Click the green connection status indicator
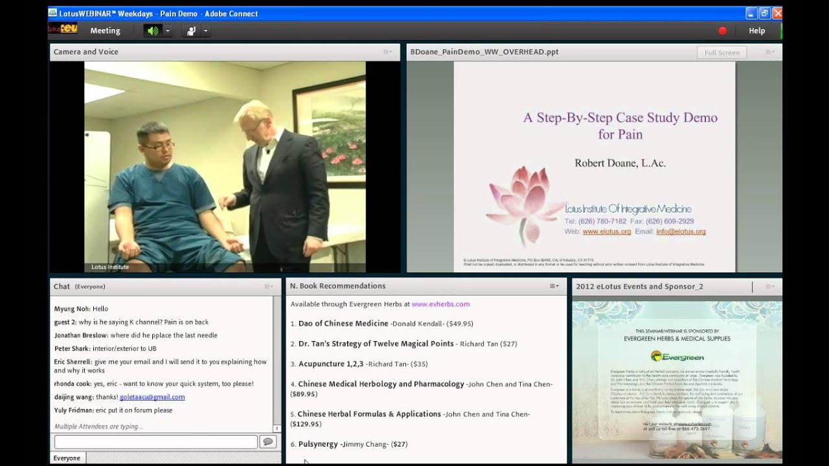 coord(781,30)
